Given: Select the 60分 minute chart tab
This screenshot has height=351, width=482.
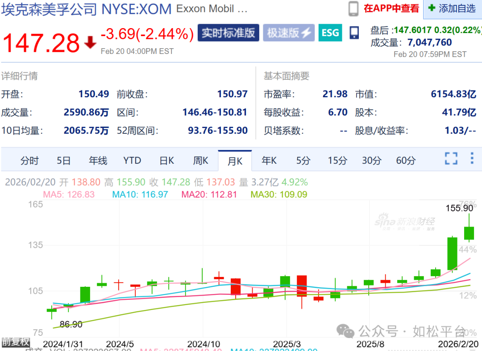Looking at the screenshot, I should [x=406, y=161].
